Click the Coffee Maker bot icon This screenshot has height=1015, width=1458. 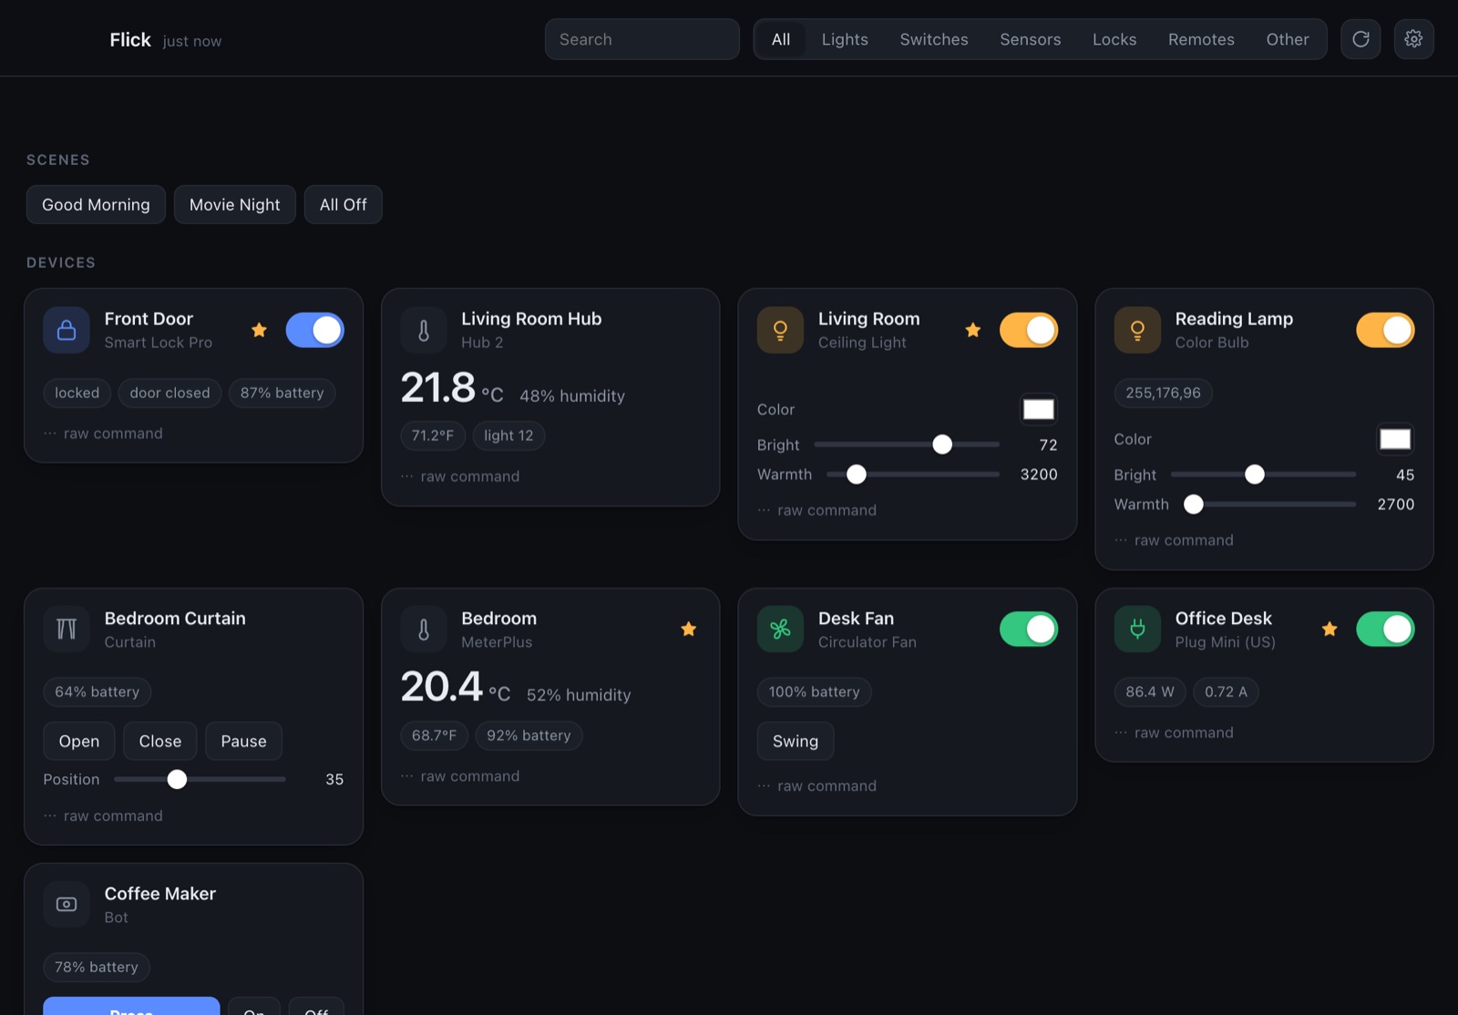[67, 904]
